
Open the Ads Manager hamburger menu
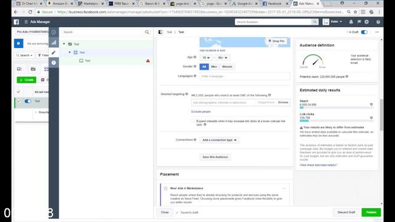[26, 22]
